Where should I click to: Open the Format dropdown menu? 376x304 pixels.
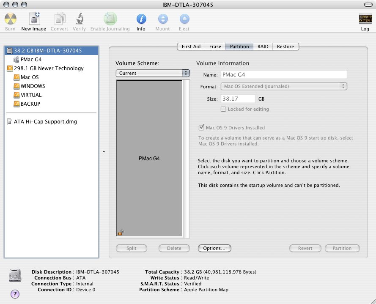click(x=284, y=86)
